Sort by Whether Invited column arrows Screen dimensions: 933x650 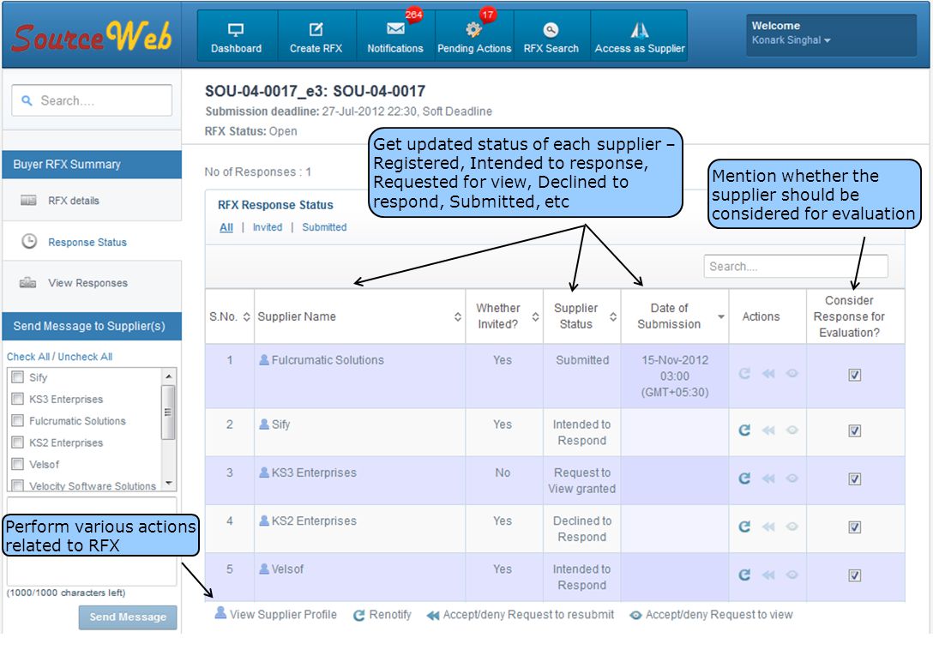point(535,316)
